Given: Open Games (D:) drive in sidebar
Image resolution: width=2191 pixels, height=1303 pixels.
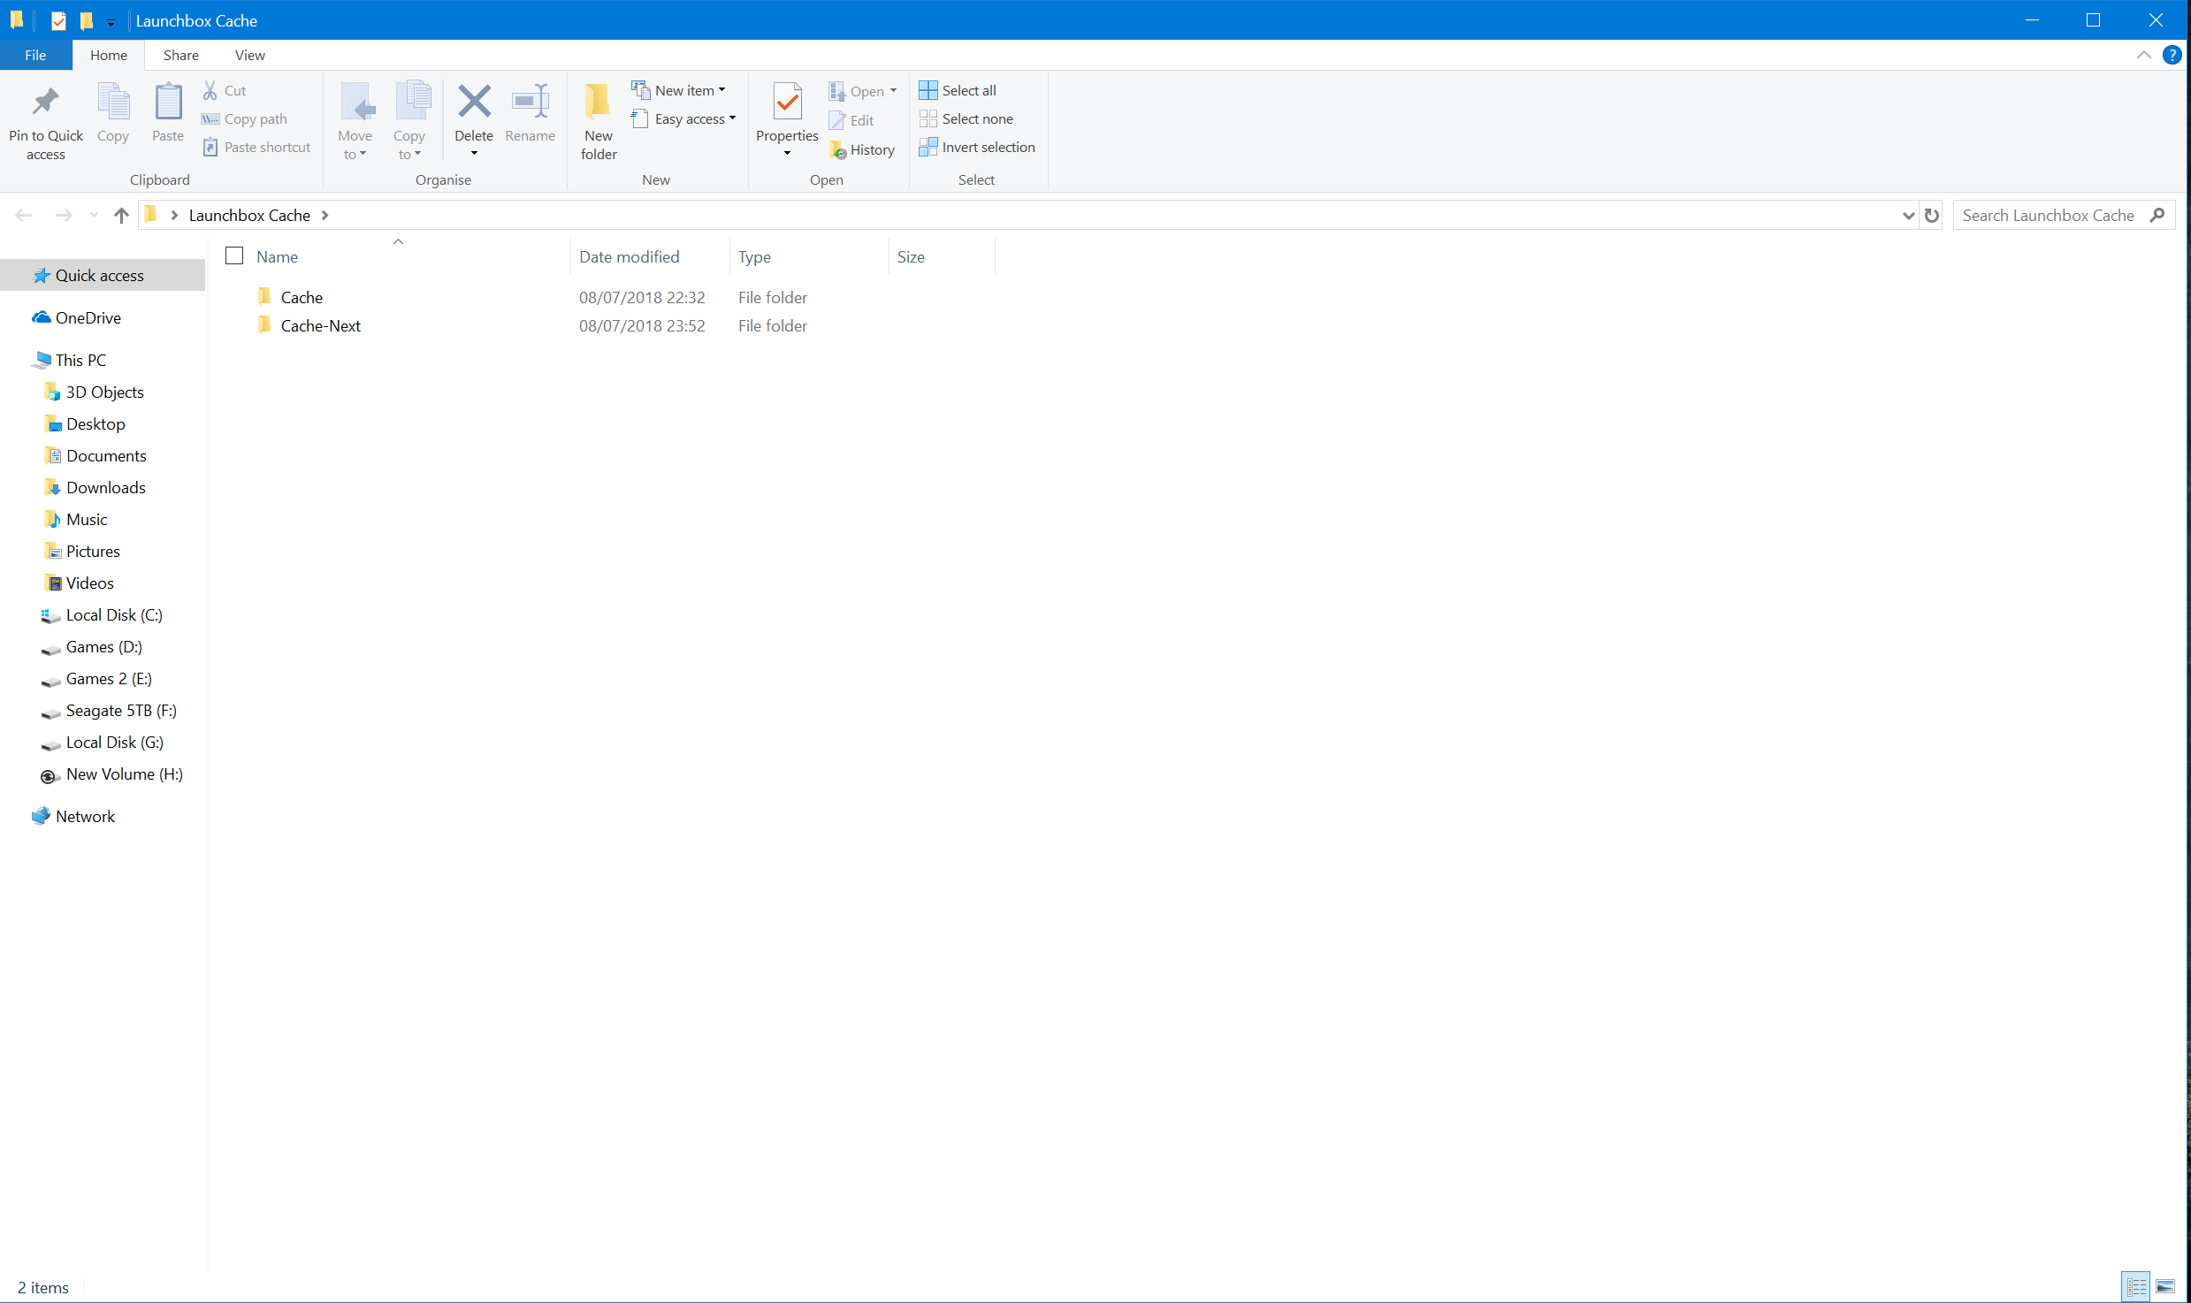Looking at the screenshot, I should coord(103,647).
